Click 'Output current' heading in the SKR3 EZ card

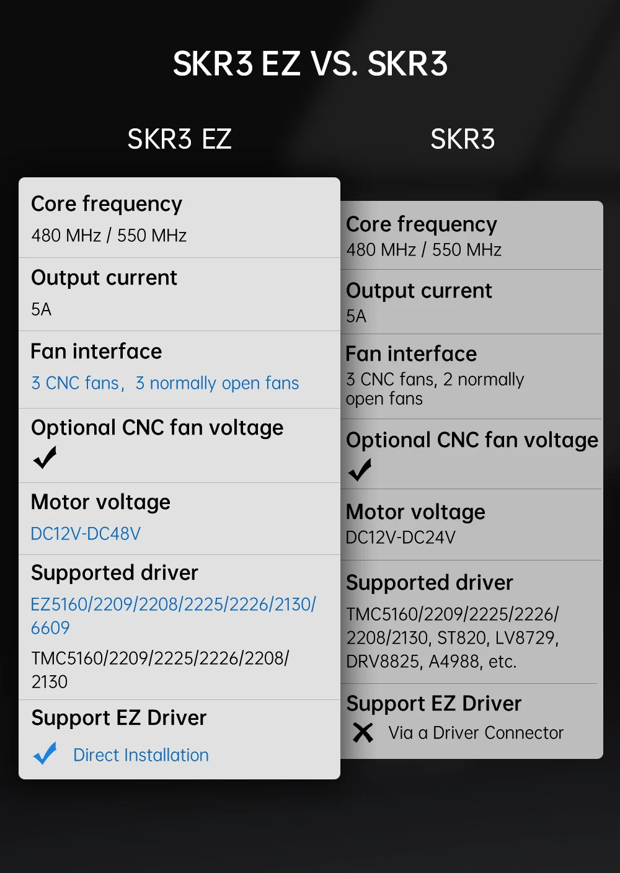(104, 278)
